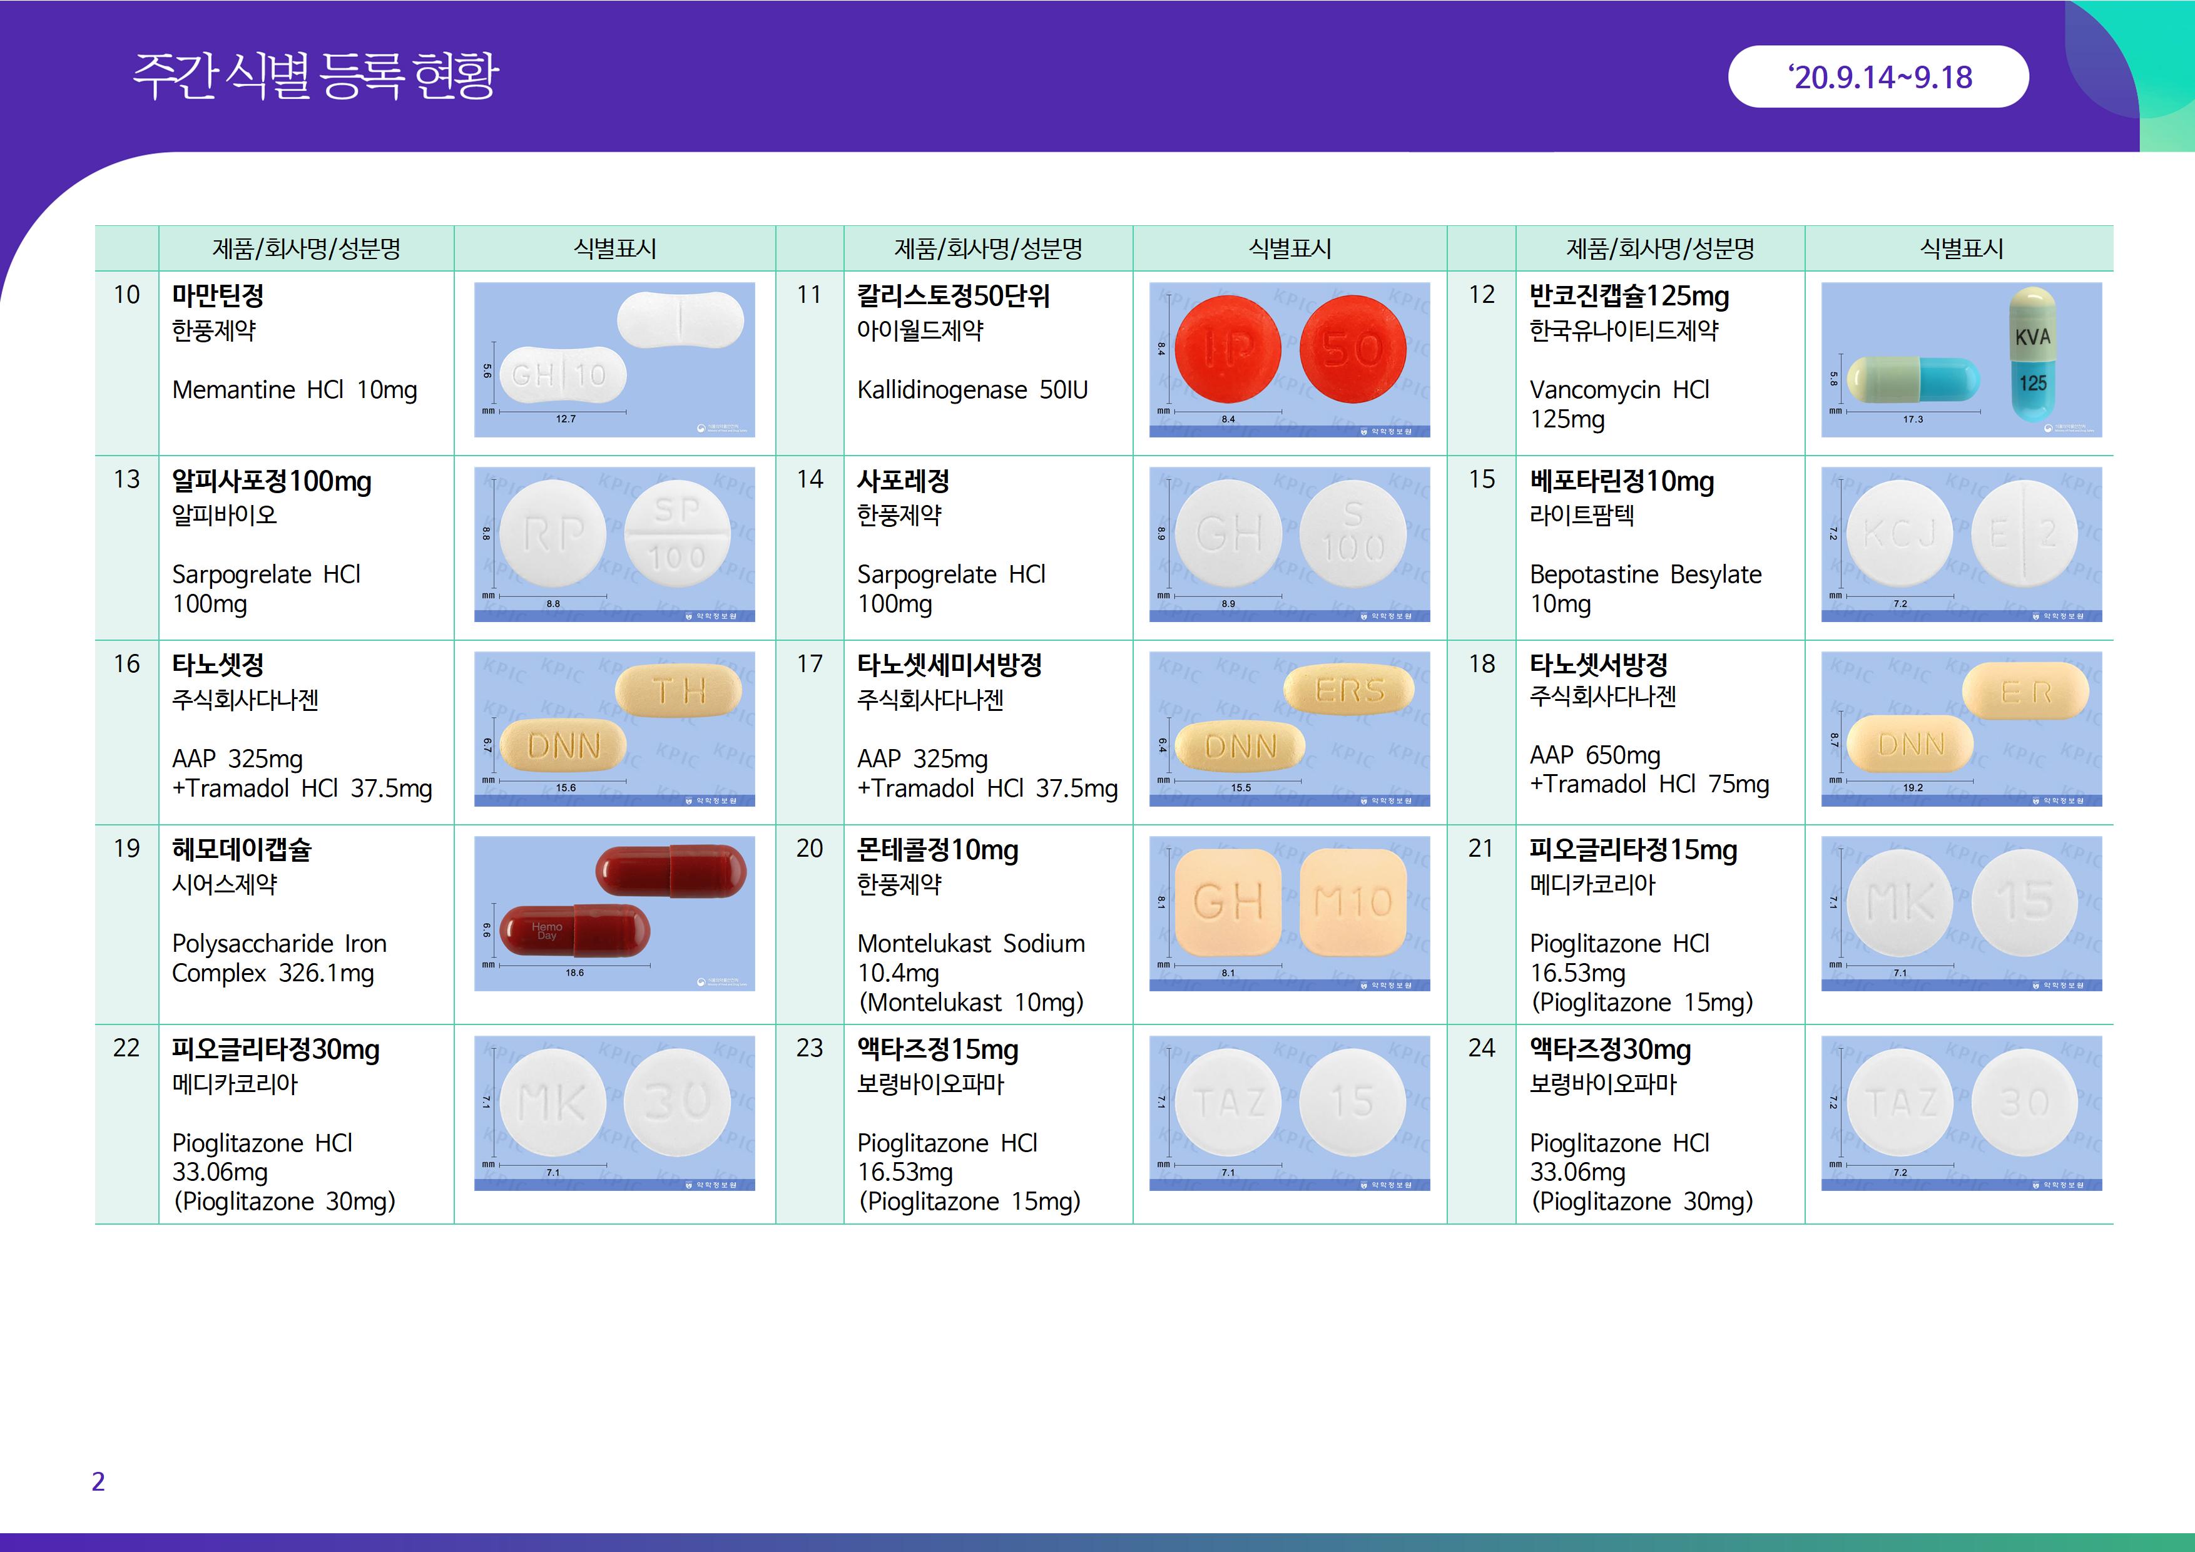This screenshot has width=2195, height=1552.
Task: Click the page number 2
Action: coord(98,1481)
